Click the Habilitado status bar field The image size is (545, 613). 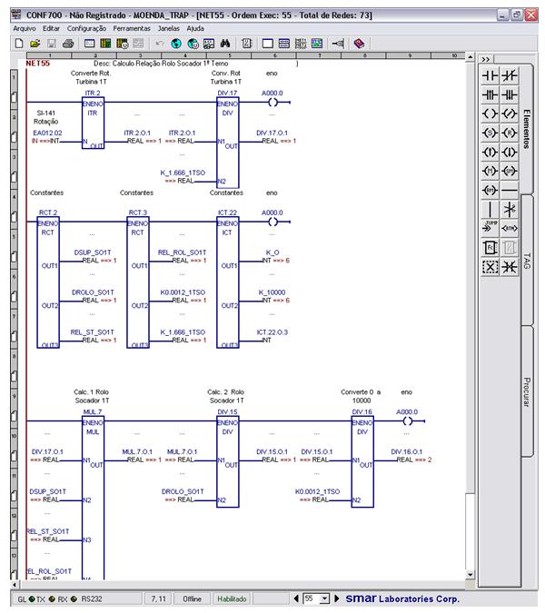point(232,598)
